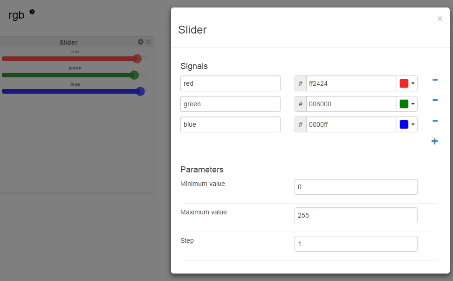Screen dimensions: 453x281
Task: Focus the ff2424 hex color field
Action: [351, 83]
